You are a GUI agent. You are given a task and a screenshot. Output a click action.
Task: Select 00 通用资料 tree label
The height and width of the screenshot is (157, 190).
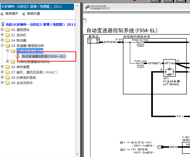coord(20,30)
